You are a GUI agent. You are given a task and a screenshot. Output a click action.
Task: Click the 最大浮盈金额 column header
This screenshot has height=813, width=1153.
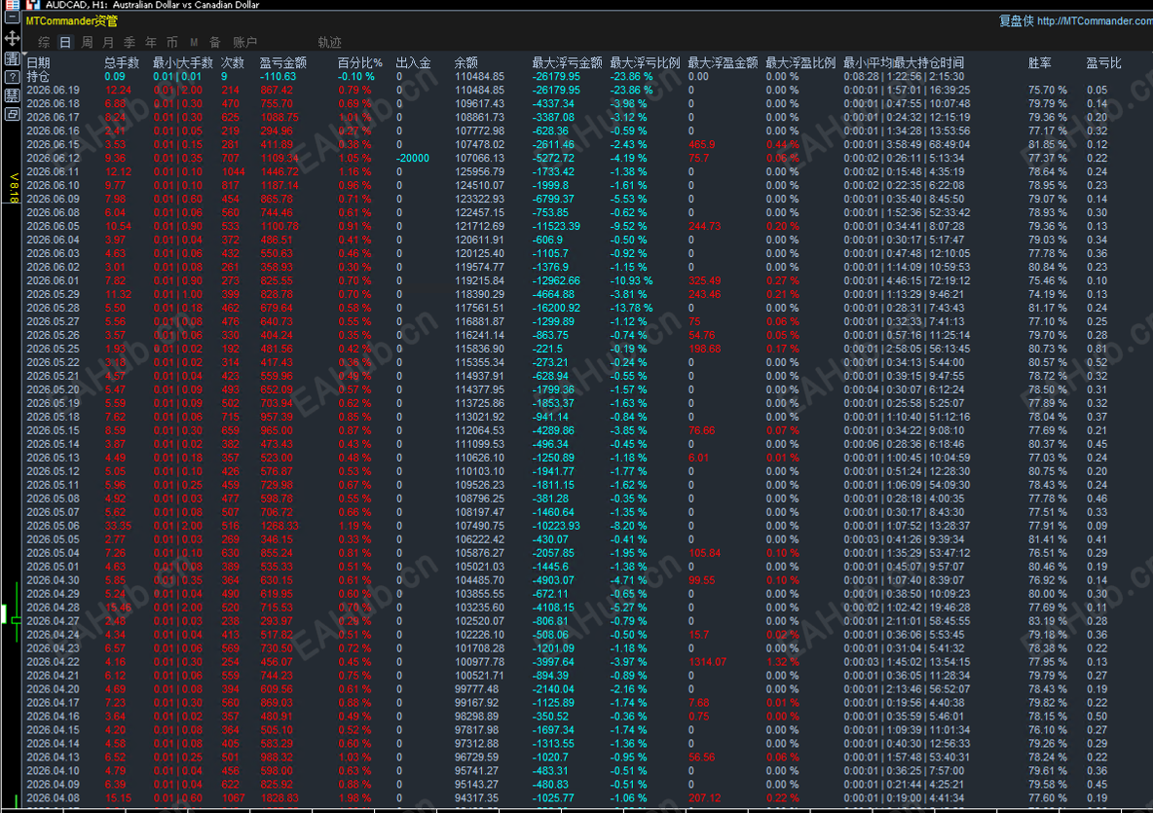point(723,63)
